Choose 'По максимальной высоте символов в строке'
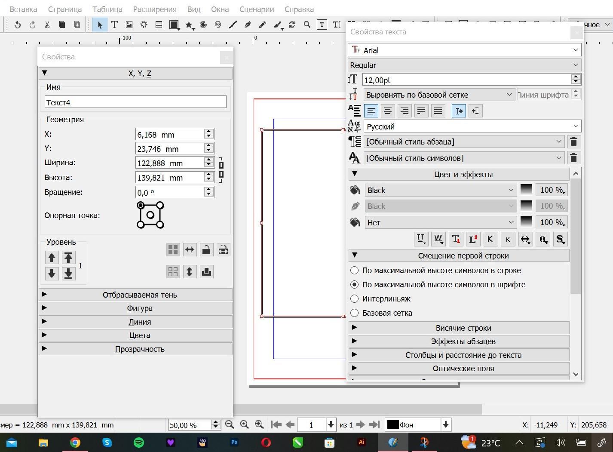The width and height of the screenshot is (613, 452). click(354, 271)
